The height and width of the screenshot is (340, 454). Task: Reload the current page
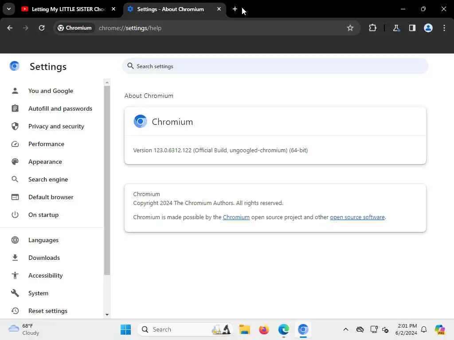point(42,28)
